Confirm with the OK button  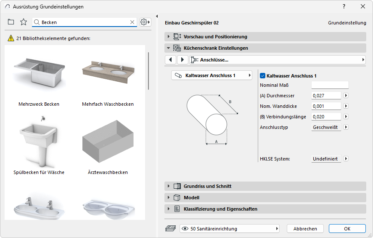(347, 229)
